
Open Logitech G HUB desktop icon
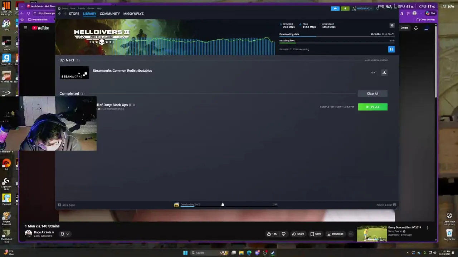pos(6,184)
